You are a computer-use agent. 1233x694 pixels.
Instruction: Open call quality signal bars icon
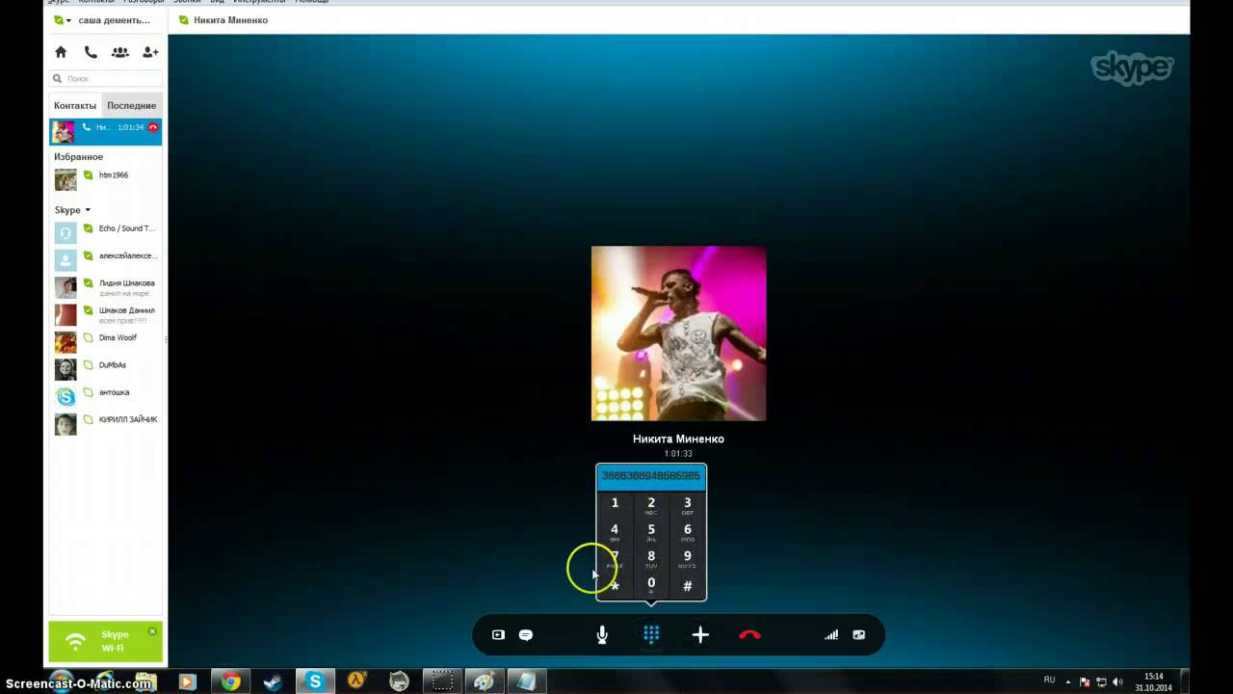(x=831, y=634)
